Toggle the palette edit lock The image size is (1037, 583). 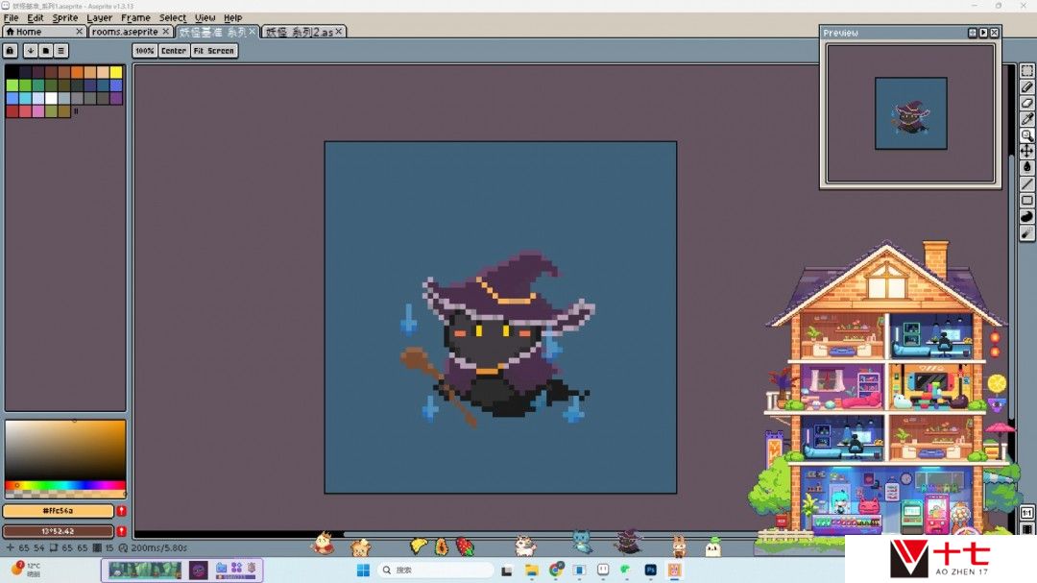(x=11, y=50)
